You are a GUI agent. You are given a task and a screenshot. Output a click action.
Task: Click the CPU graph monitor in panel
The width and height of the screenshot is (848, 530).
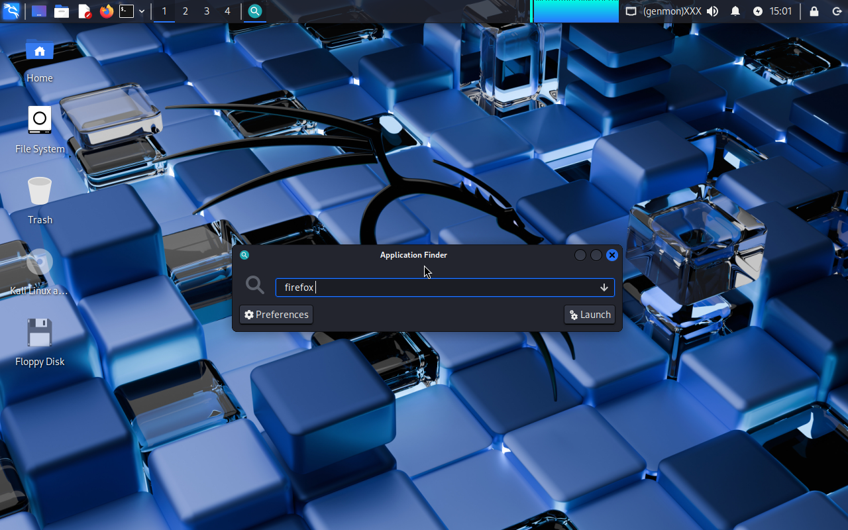point(575,11)
